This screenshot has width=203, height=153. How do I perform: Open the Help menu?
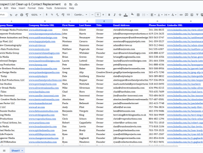tap(72, 8)
